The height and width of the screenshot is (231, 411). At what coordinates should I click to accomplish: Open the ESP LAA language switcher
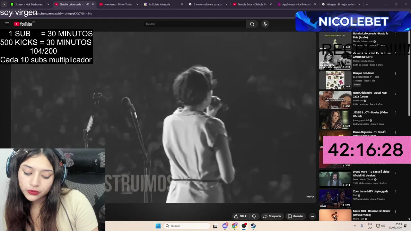pos(370,226)
